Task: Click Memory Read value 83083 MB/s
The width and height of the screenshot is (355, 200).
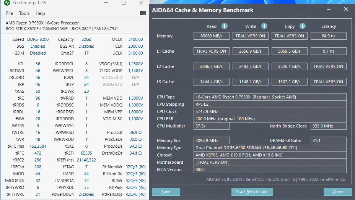Action: pos(212,36)
